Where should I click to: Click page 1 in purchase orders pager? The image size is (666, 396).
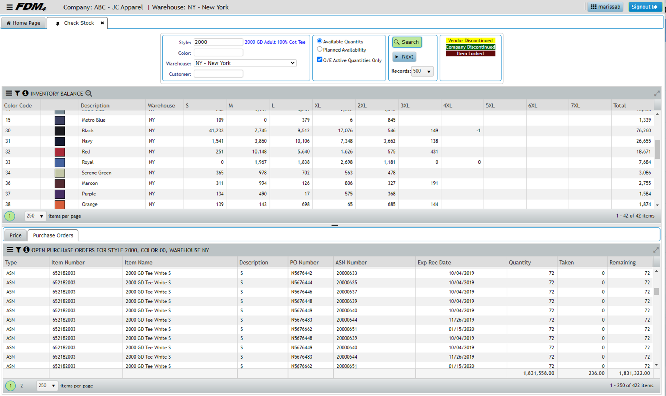11,386
